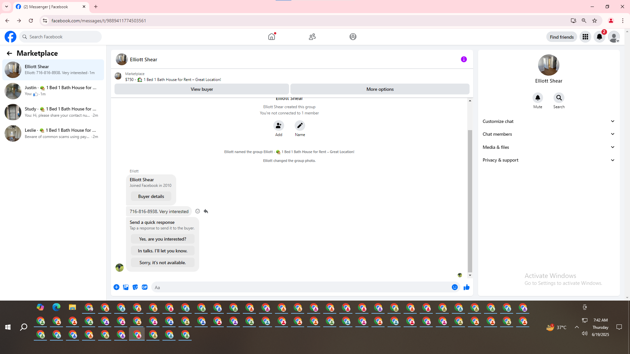Send quick response 'Sorry, it's not available.'

pyautogui.click(x=163, y=263)
